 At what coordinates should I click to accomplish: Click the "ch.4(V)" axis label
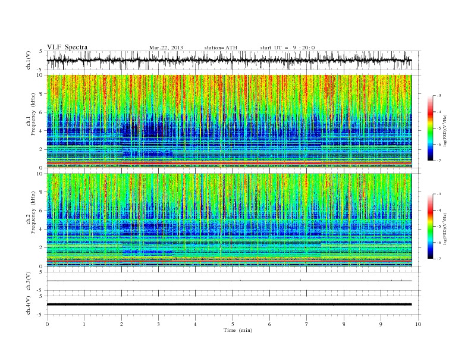click(29, 305)
